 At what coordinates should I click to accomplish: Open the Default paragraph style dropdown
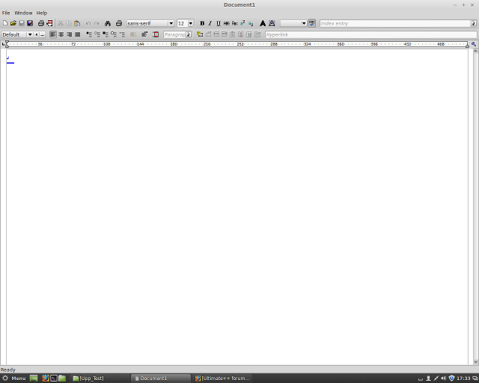(x=30, y=34)
